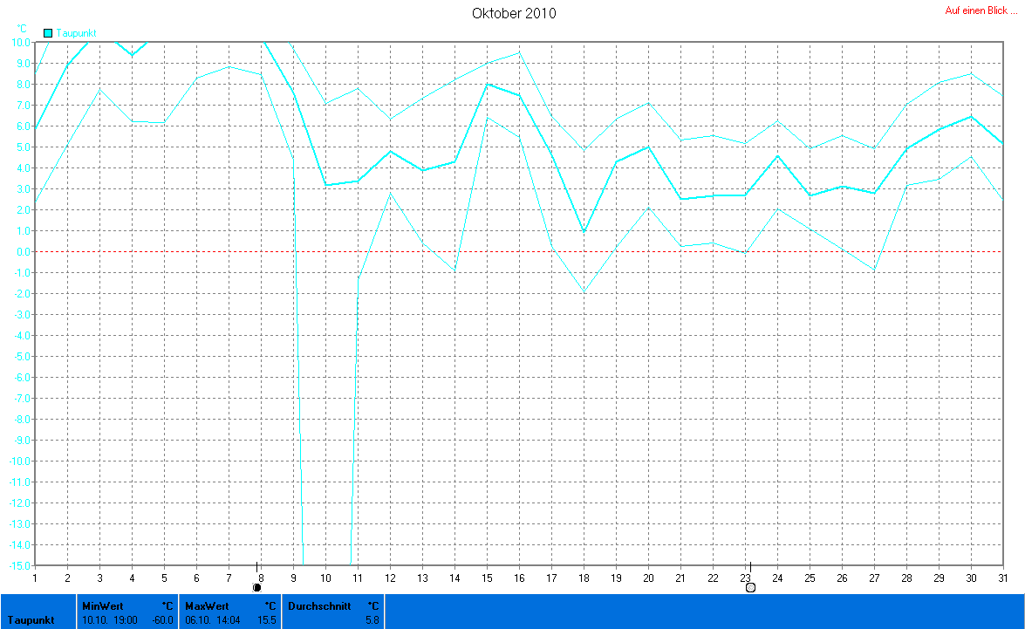Select day 21 on the x-axis

click(680, 578)
